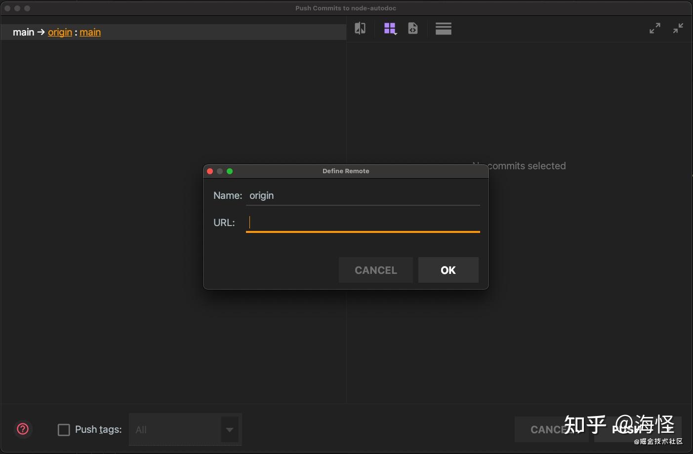The height and width of the screenshot is (454, 693).
Task: Click Cancel in the Define Remote dialog
Action: click(375, 270)
